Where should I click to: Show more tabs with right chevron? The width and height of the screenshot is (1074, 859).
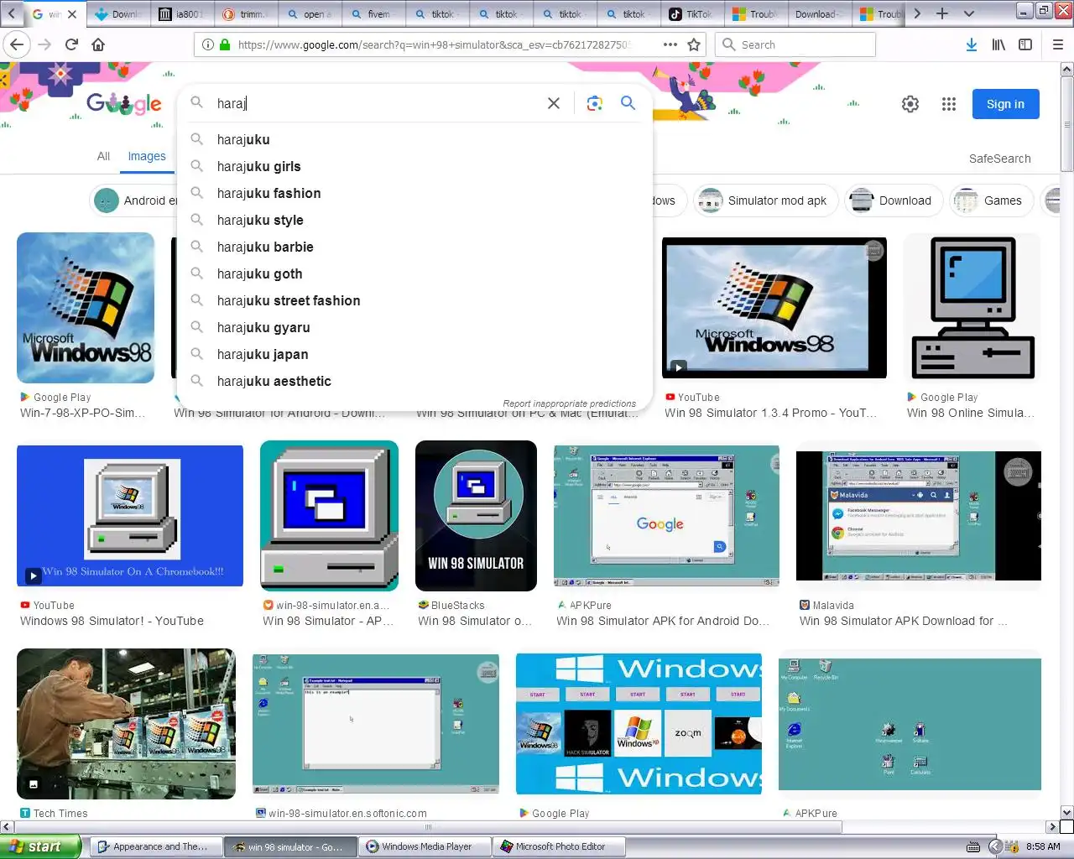[917, 13]
